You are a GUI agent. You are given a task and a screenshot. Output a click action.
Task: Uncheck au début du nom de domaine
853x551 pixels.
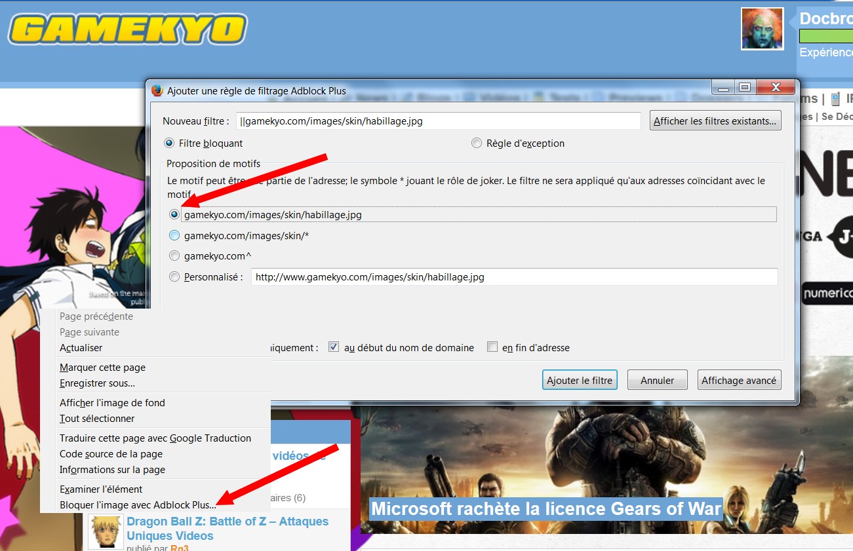[334, 348]
